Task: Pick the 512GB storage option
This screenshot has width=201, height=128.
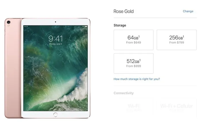Action: [x=134, y=63]
